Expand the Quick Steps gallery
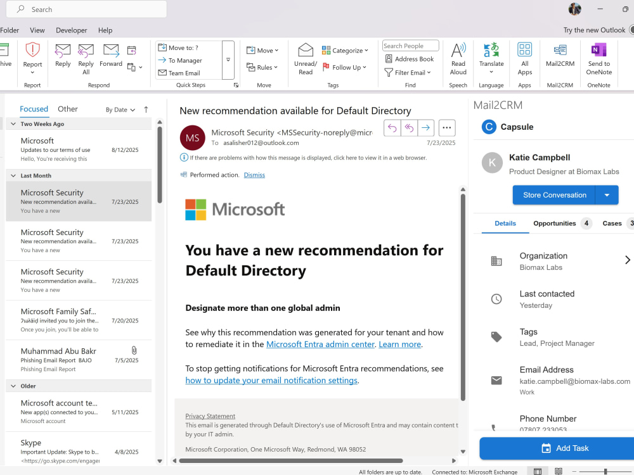Screen dimensions: 634x475 click(228, 60)
